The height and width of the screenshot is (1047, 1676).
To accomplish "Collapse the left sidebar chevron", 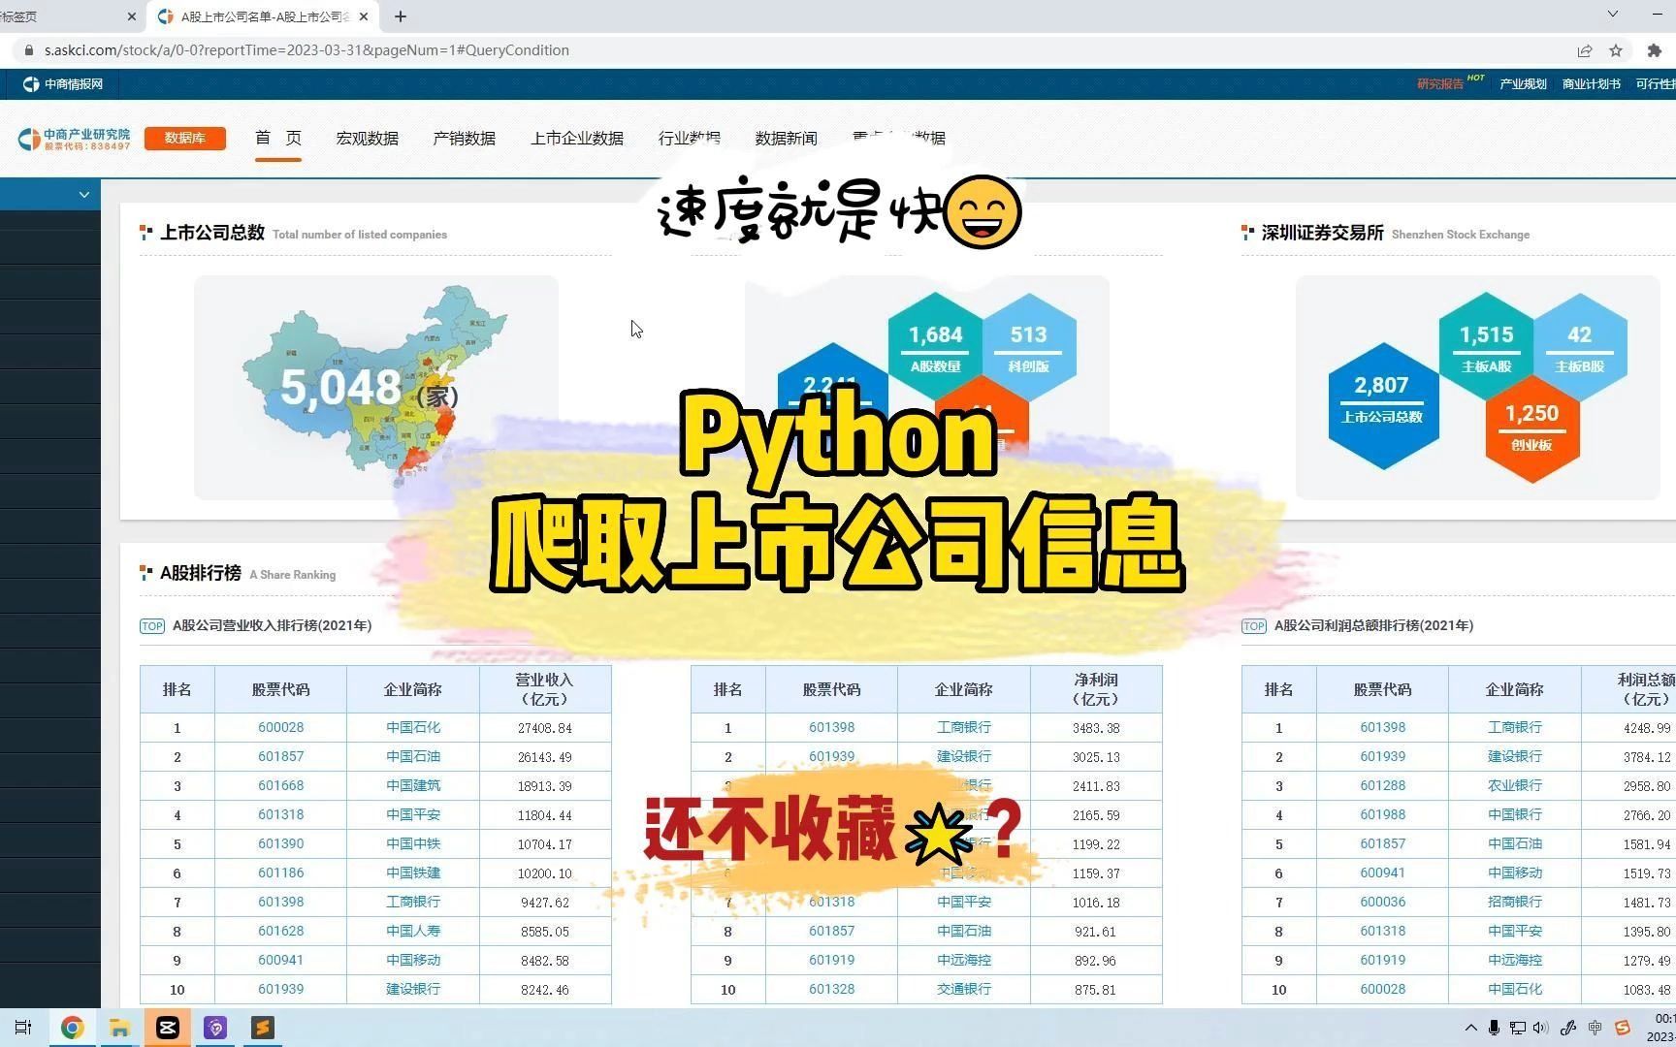I will tap(84, 195).
